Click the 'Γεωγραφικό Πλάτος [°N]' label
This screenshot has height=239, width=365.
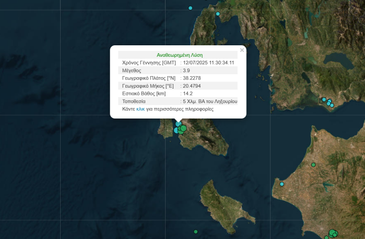(x=149, y=78)
